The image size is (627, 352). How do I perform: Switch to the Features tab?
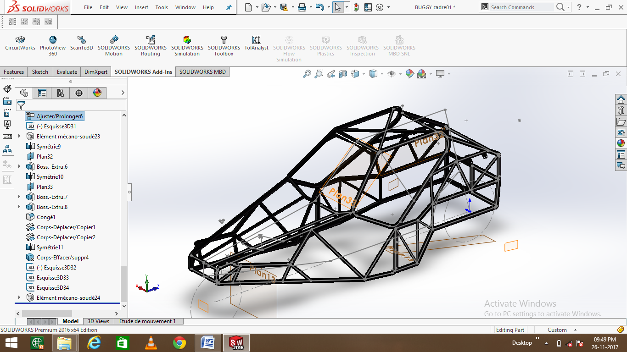13,71
